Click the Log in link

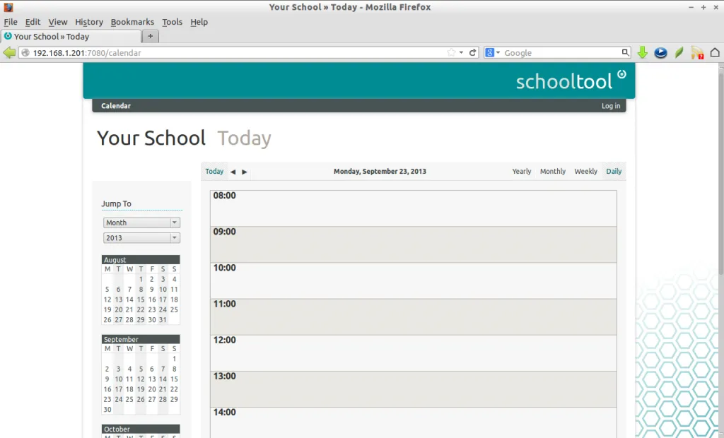coord(610,105)
